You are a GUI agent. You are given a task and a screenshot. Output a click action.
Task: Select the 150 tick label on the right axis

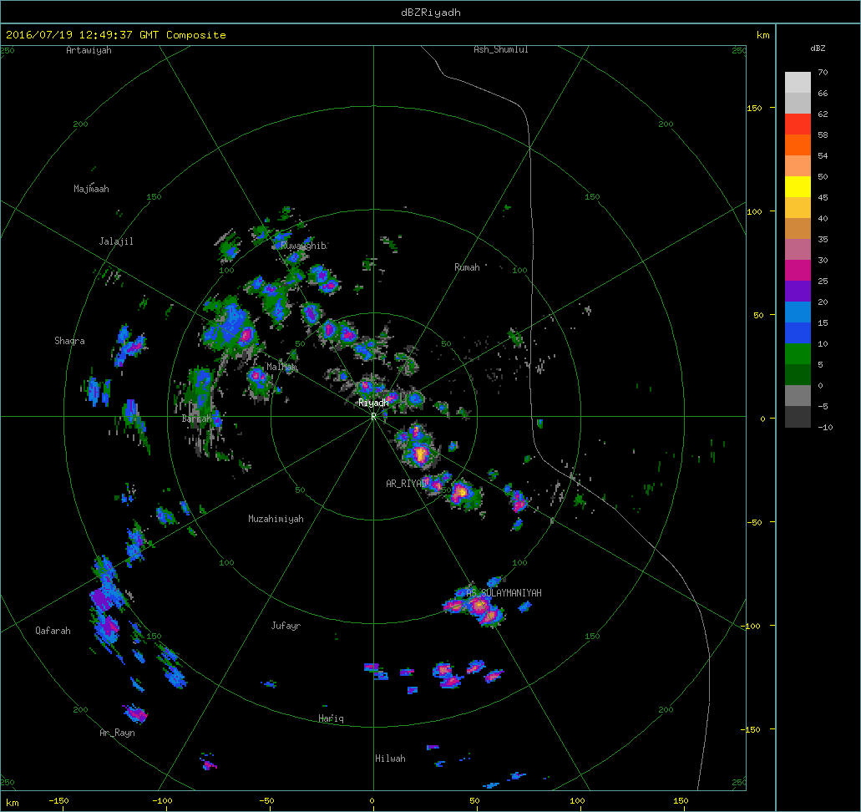point(754,109)
